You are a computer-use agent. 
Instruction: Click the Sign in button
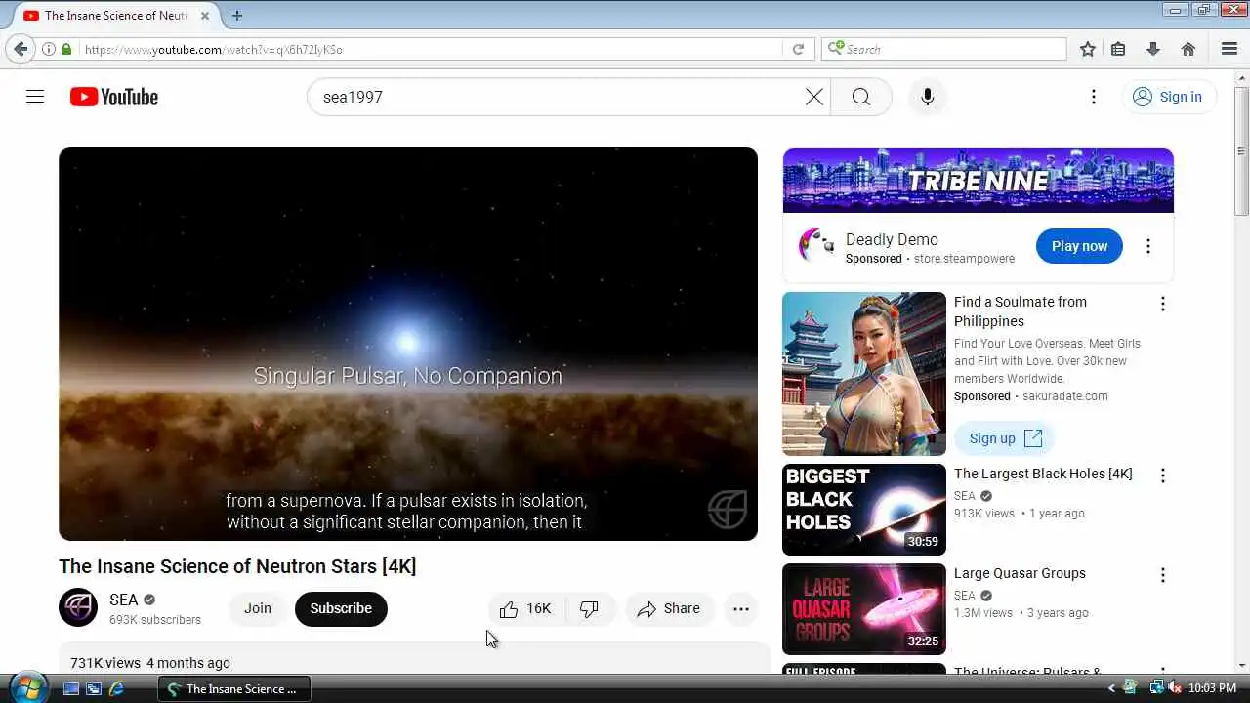tap(1168, 97)
